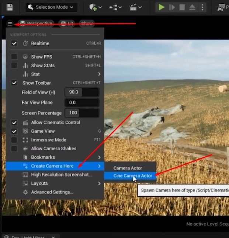
Task: Choose Camera Actor from submenu
Action: pos(130,168)
